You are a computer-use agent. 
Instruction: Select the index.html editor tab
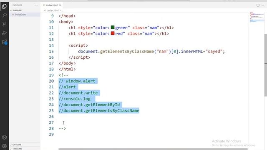52,5
